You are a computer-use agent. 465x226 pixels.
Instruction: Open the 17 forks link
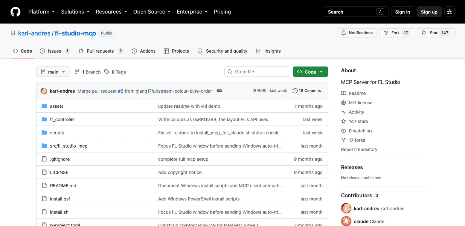pyautogui.click(x=357, y=140)
